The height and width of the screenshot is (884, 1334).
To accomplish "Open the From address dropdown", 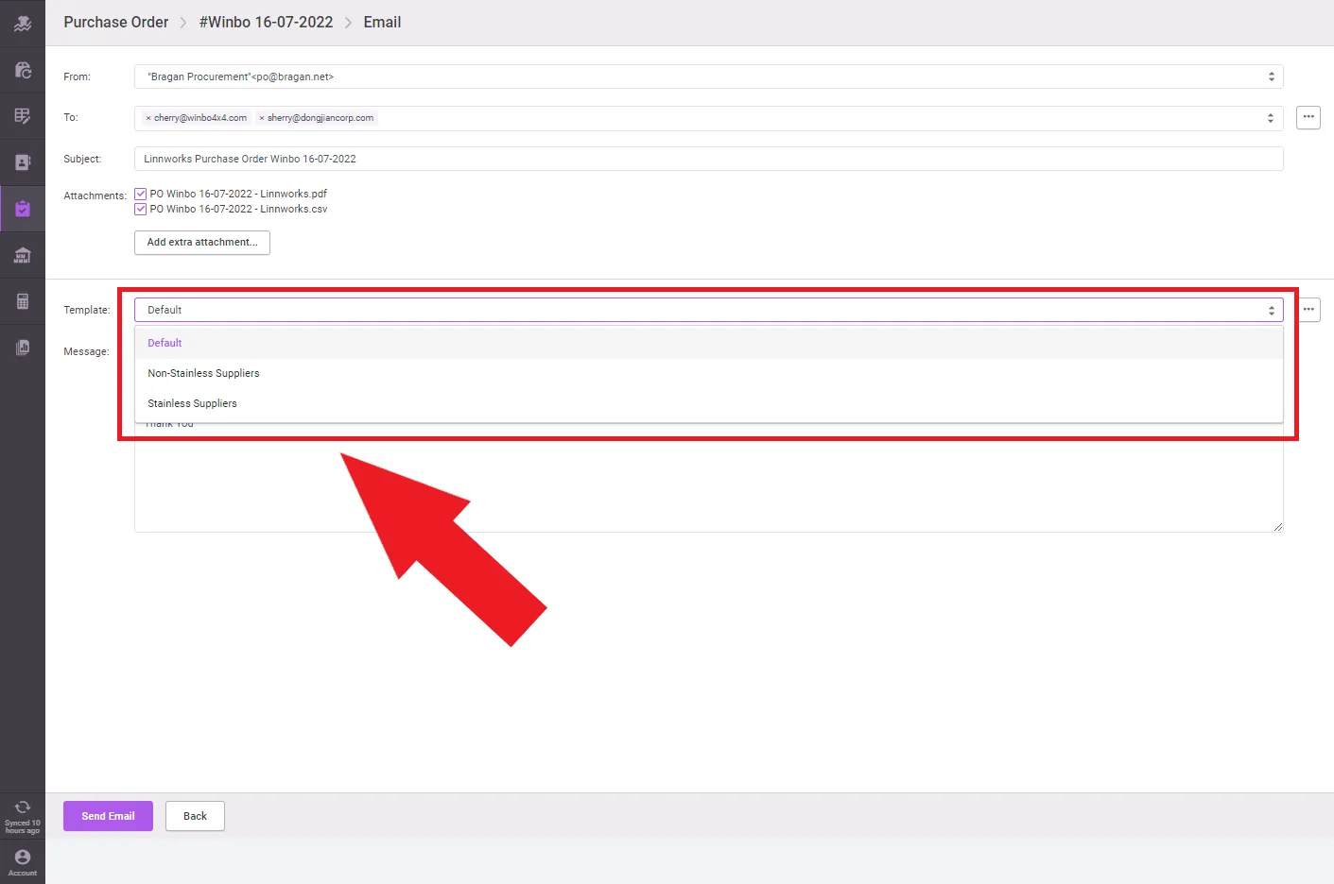I will [x=708, y=76].
